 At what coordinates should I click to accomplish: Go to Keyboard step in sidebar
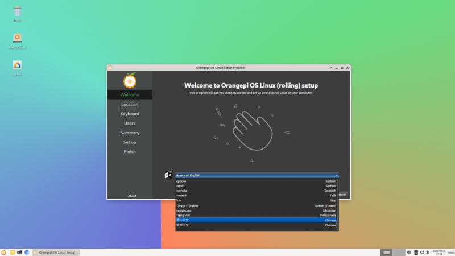[x=130, y=114]
